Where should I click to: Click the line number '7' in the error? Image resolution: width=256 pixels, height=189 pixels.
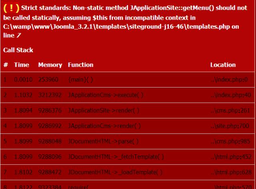18,36
